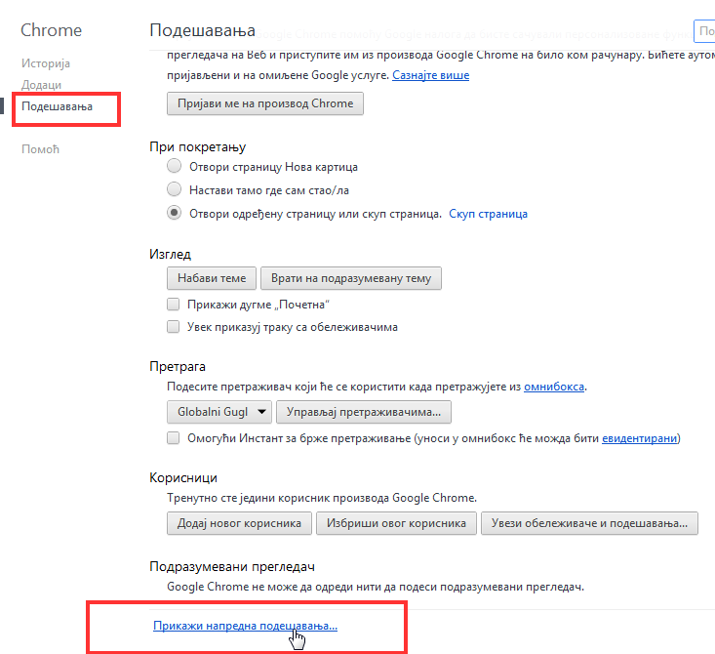Select Настави тамо где сам стао/ла radio

(174, 189)
